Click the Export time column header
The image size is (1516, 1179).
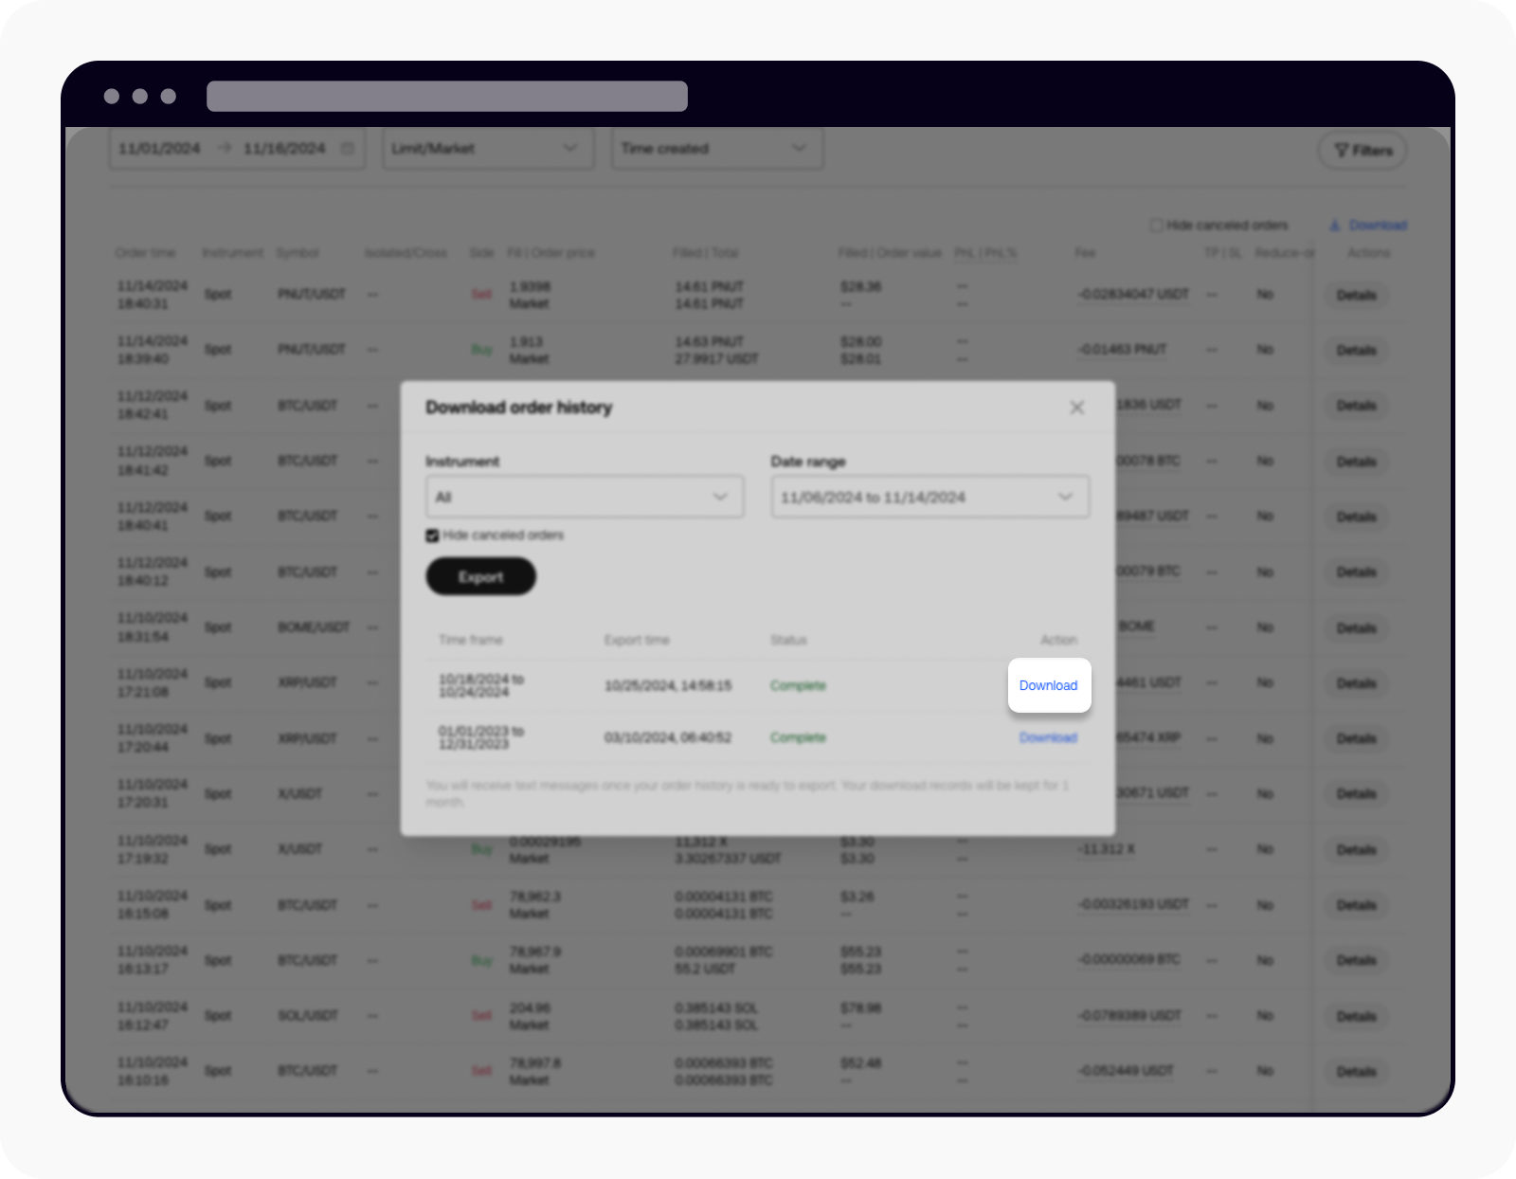click(636, 640)
